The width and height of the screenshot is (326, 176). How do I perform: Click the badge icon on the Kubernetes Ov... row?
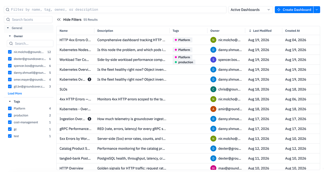click(90, 79)
